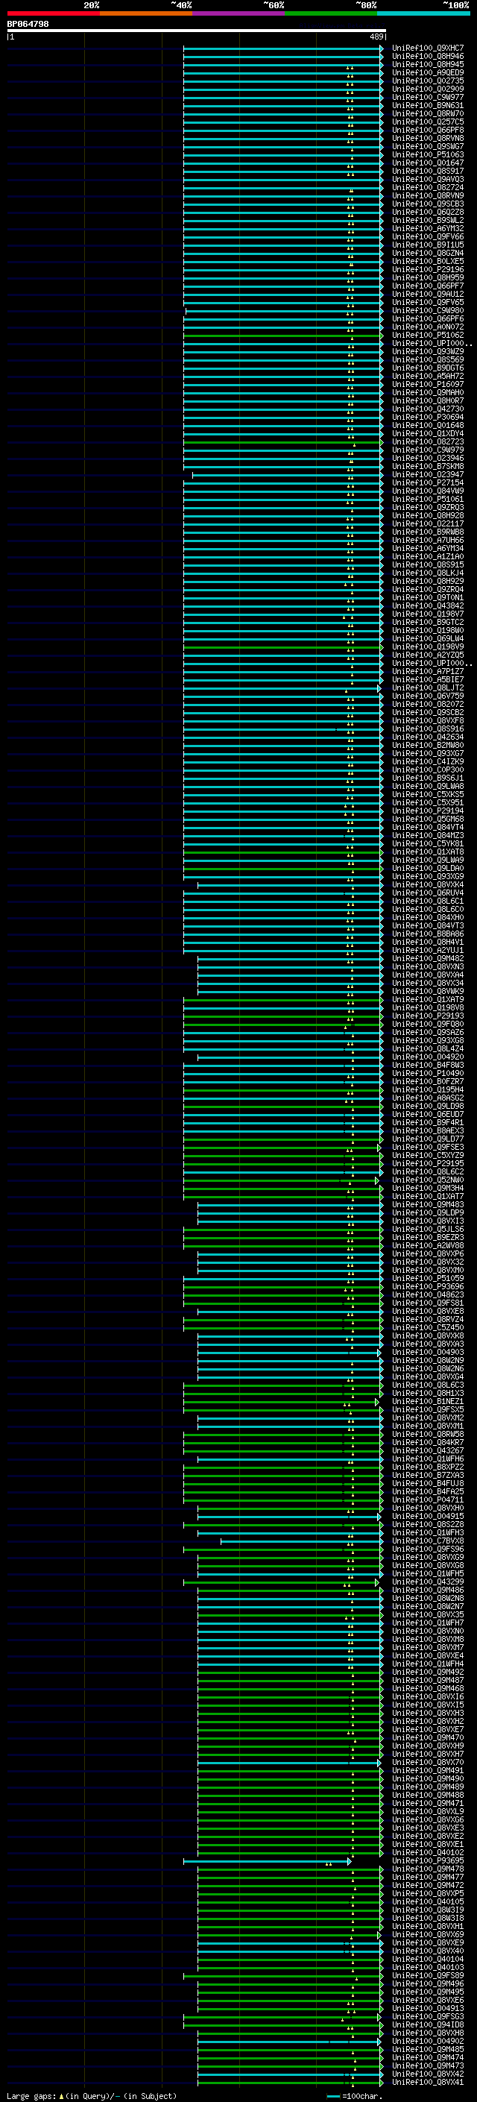Open hit UniRef100_Q9XHC7
The width and height of the screenshot is (477, 2102).
tap(428, 48)
